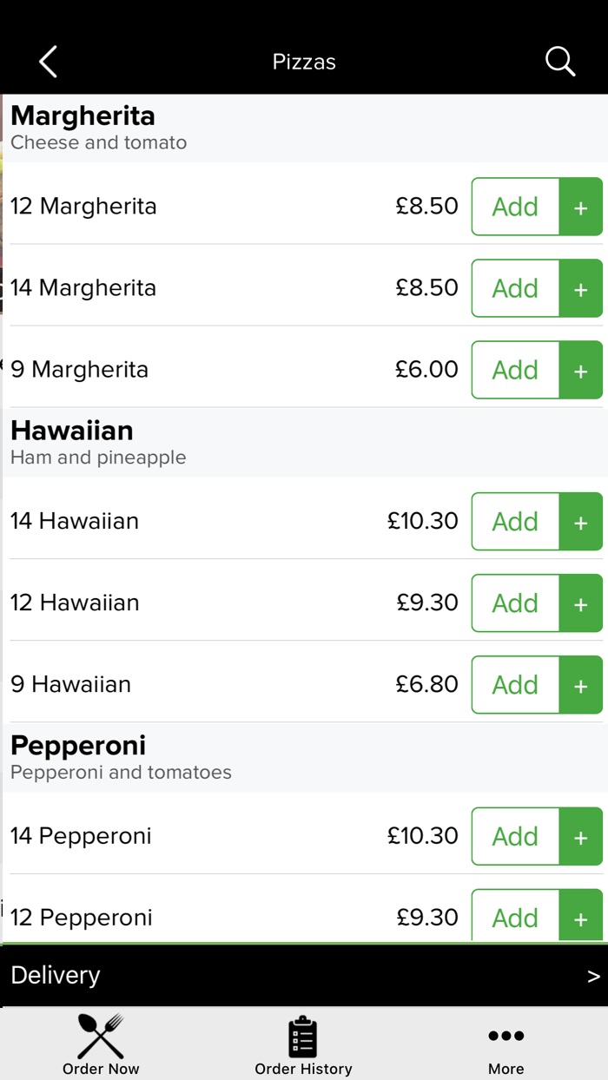Tap the More ellipsis icon
The width and height of the screenshot is (608, 1080).
(x=506, y=1035)
